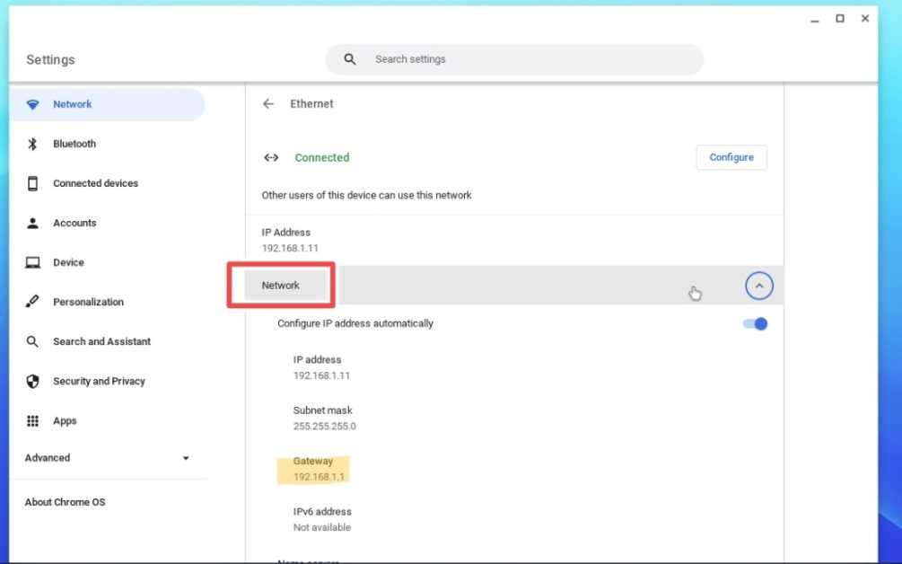This screenshot has width=902, height=564.
Task: Click the Device laptop icon
Action: click(33, 262)
